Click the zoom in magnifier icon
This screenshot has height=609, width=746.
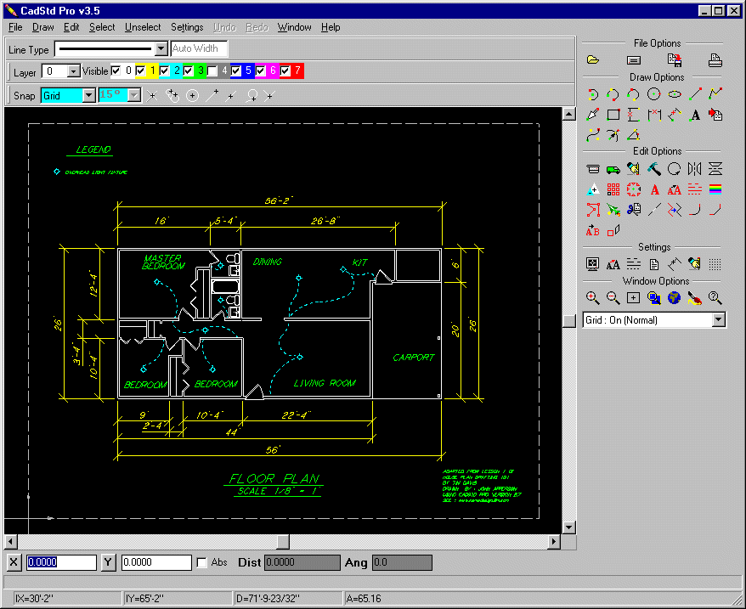593,298
